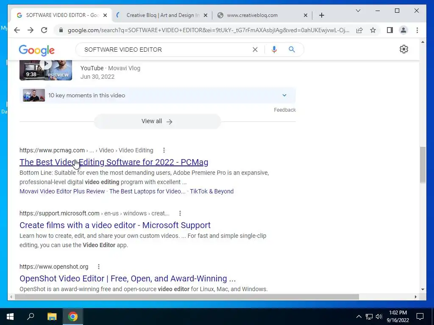
Task: Open a new tab with the plus button
Action: pos(321,15)
